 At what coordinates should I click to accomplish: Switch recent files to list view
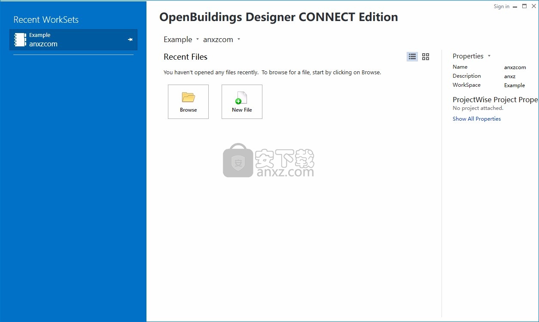pos(412,57)
